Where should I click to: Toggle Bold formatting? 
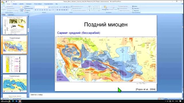click(36, 10)
